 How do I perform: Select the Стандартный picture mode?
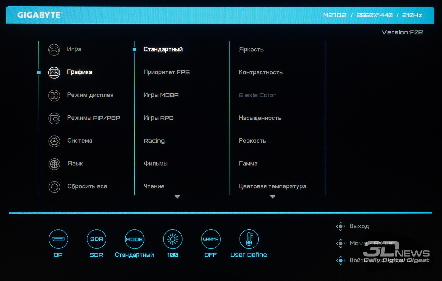[163, 49]
